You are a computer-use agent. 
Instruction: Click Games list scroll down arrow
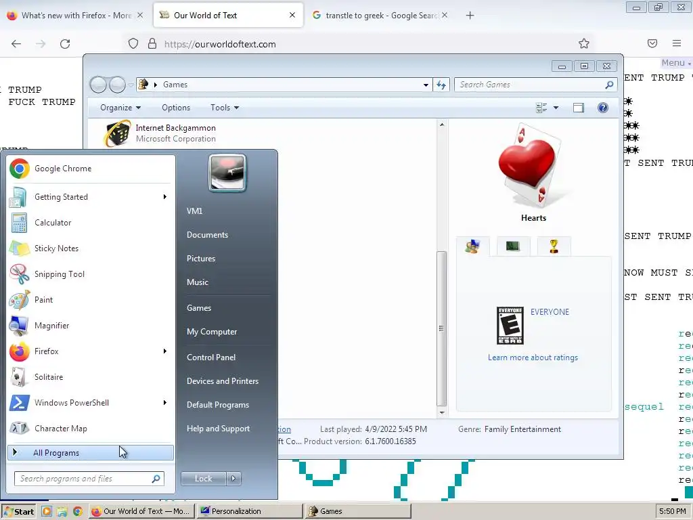(x=441, y=412)
